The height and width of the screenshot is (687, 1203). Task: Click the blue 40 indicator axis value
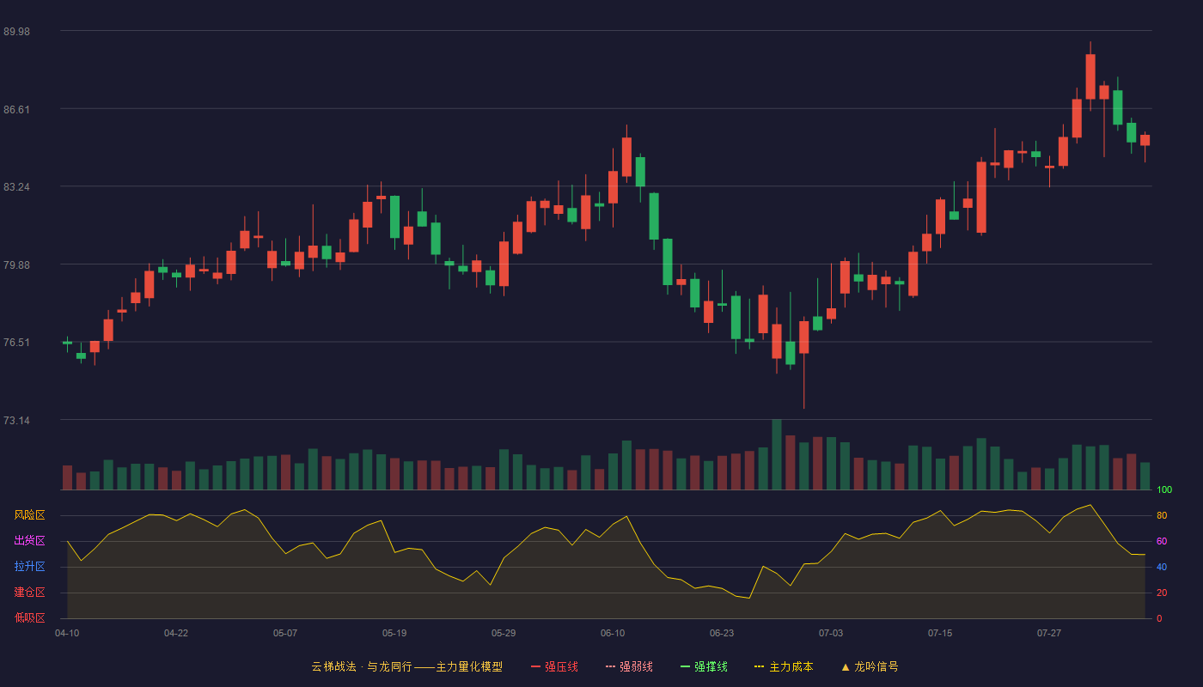[x=1162, y=568]
